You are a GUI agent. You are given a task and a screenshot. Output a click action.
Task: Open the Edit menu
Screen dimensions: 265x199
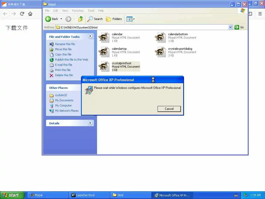coord(56,11)
